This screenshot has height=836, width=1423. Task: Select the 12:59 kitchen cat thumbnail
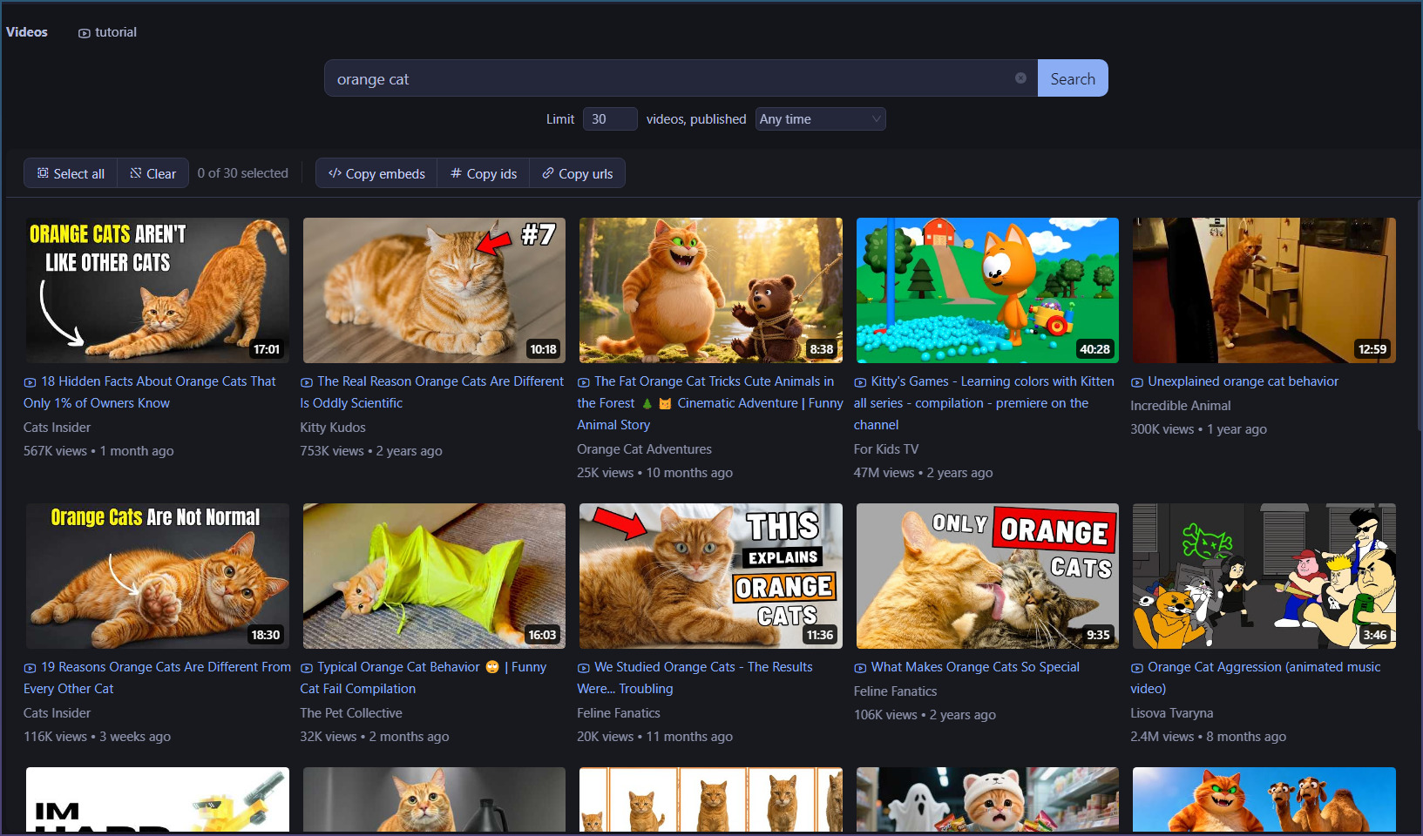(x=1264, y=290)
